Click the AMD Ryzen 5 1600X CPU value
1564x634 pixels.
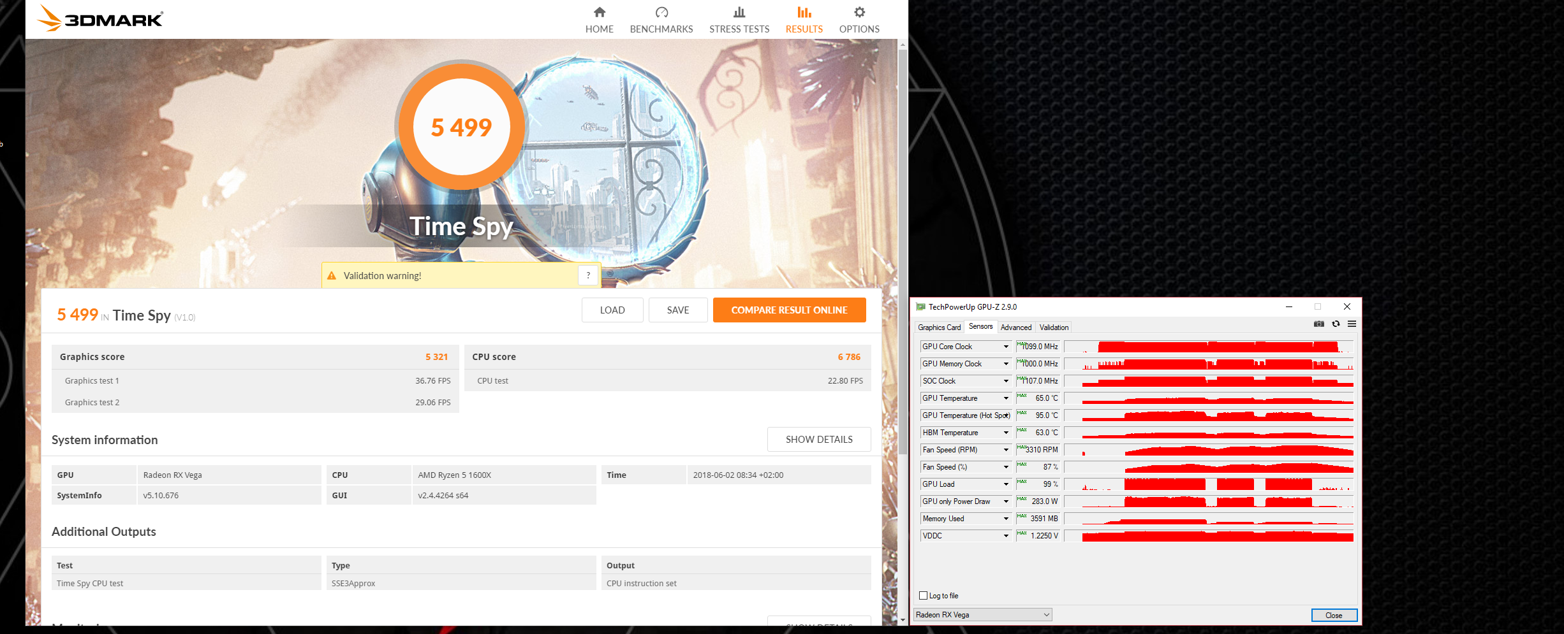coord(455,475)
